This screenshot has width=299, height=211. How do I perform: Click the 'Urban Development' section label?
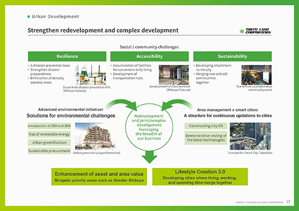point(56,17)
